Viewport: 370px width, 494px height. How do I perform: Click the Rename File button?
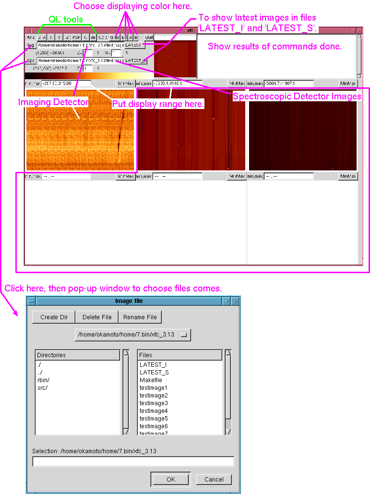click(140, 317)
